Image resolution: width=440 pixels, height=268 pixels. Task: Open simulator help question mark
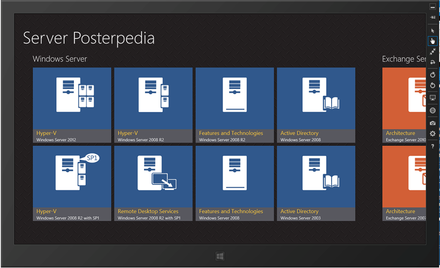[433, 146]
